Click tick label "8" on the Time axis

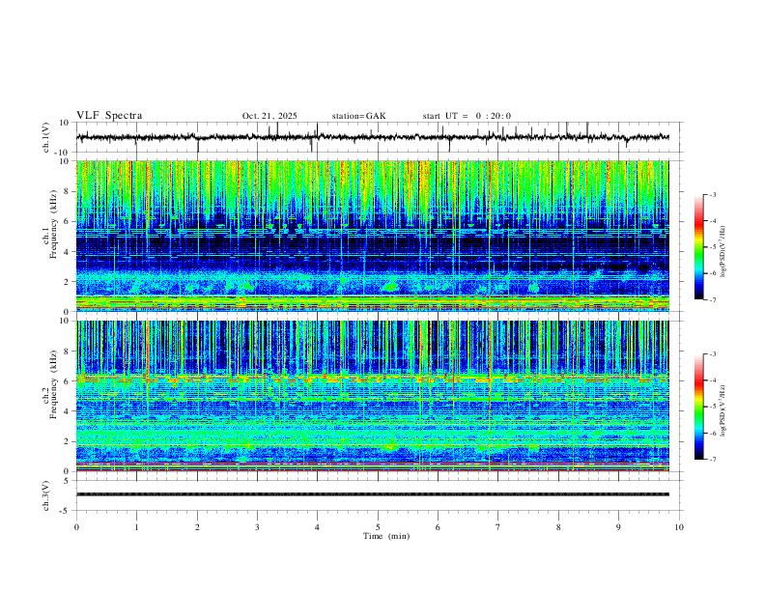point(558,527)
